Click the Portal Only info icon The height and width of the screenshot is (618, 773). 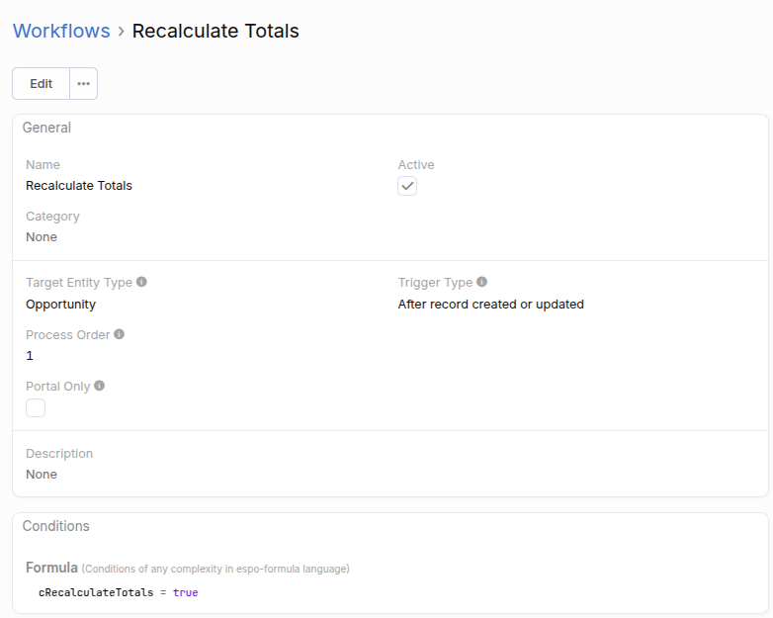(99, 386)
